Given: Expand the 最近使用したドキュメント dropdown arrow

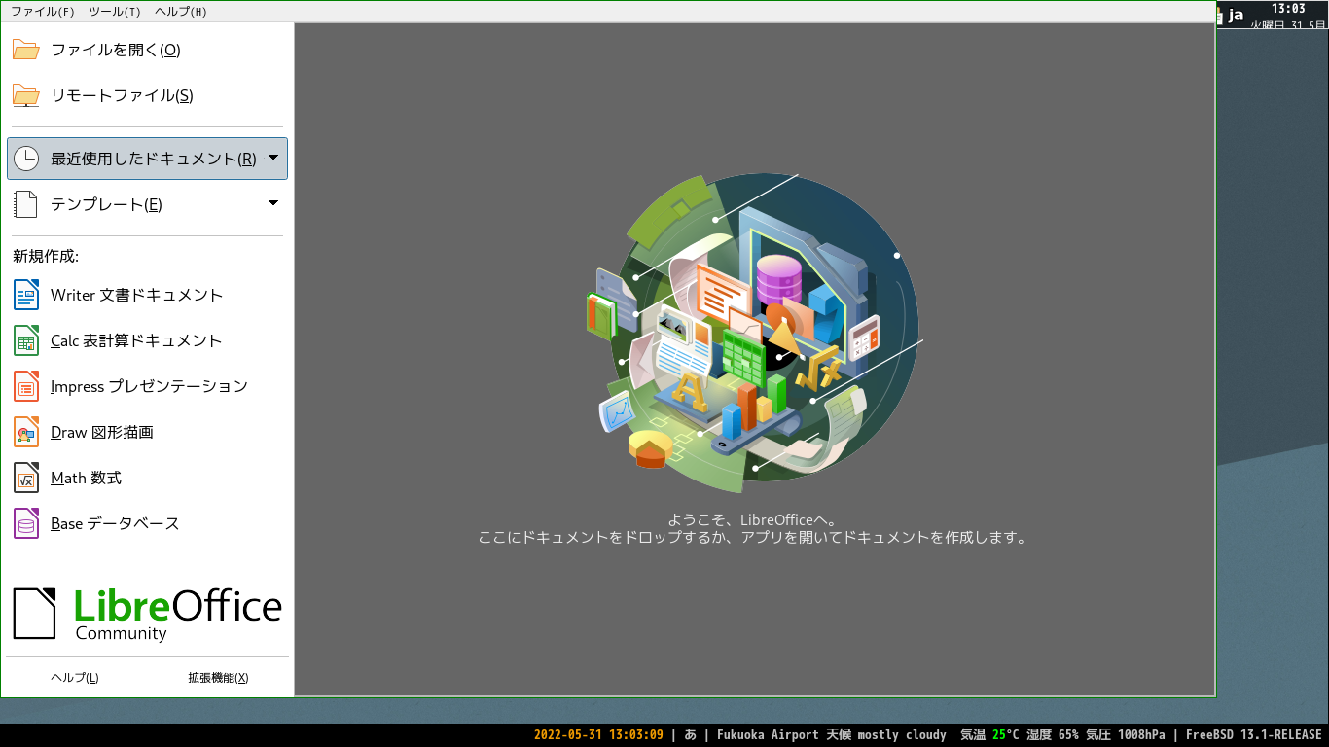Looking at the screenshot, I should pos(273,158).
